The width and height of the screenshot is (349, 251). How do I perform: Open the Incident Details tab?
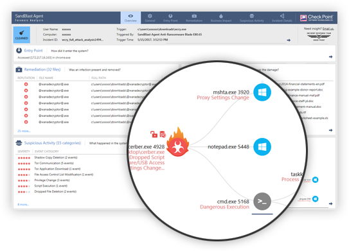(282, 18)
